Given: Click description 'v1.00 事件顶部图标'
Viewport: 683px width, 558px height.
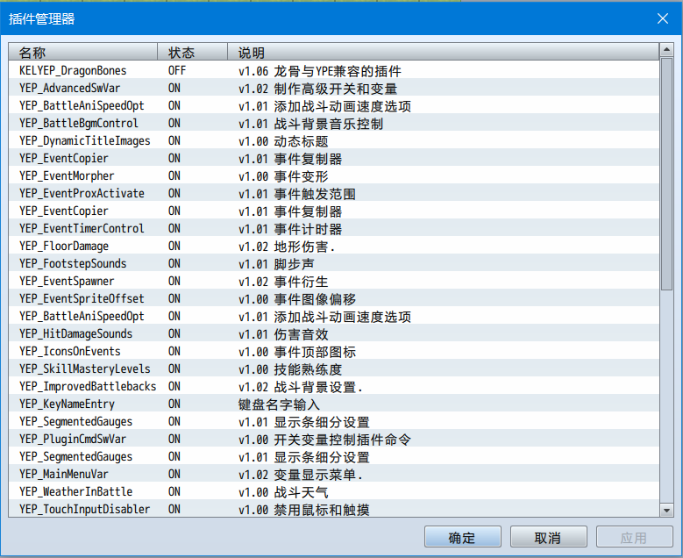Looking at the screenshot, I should (297, 352).
